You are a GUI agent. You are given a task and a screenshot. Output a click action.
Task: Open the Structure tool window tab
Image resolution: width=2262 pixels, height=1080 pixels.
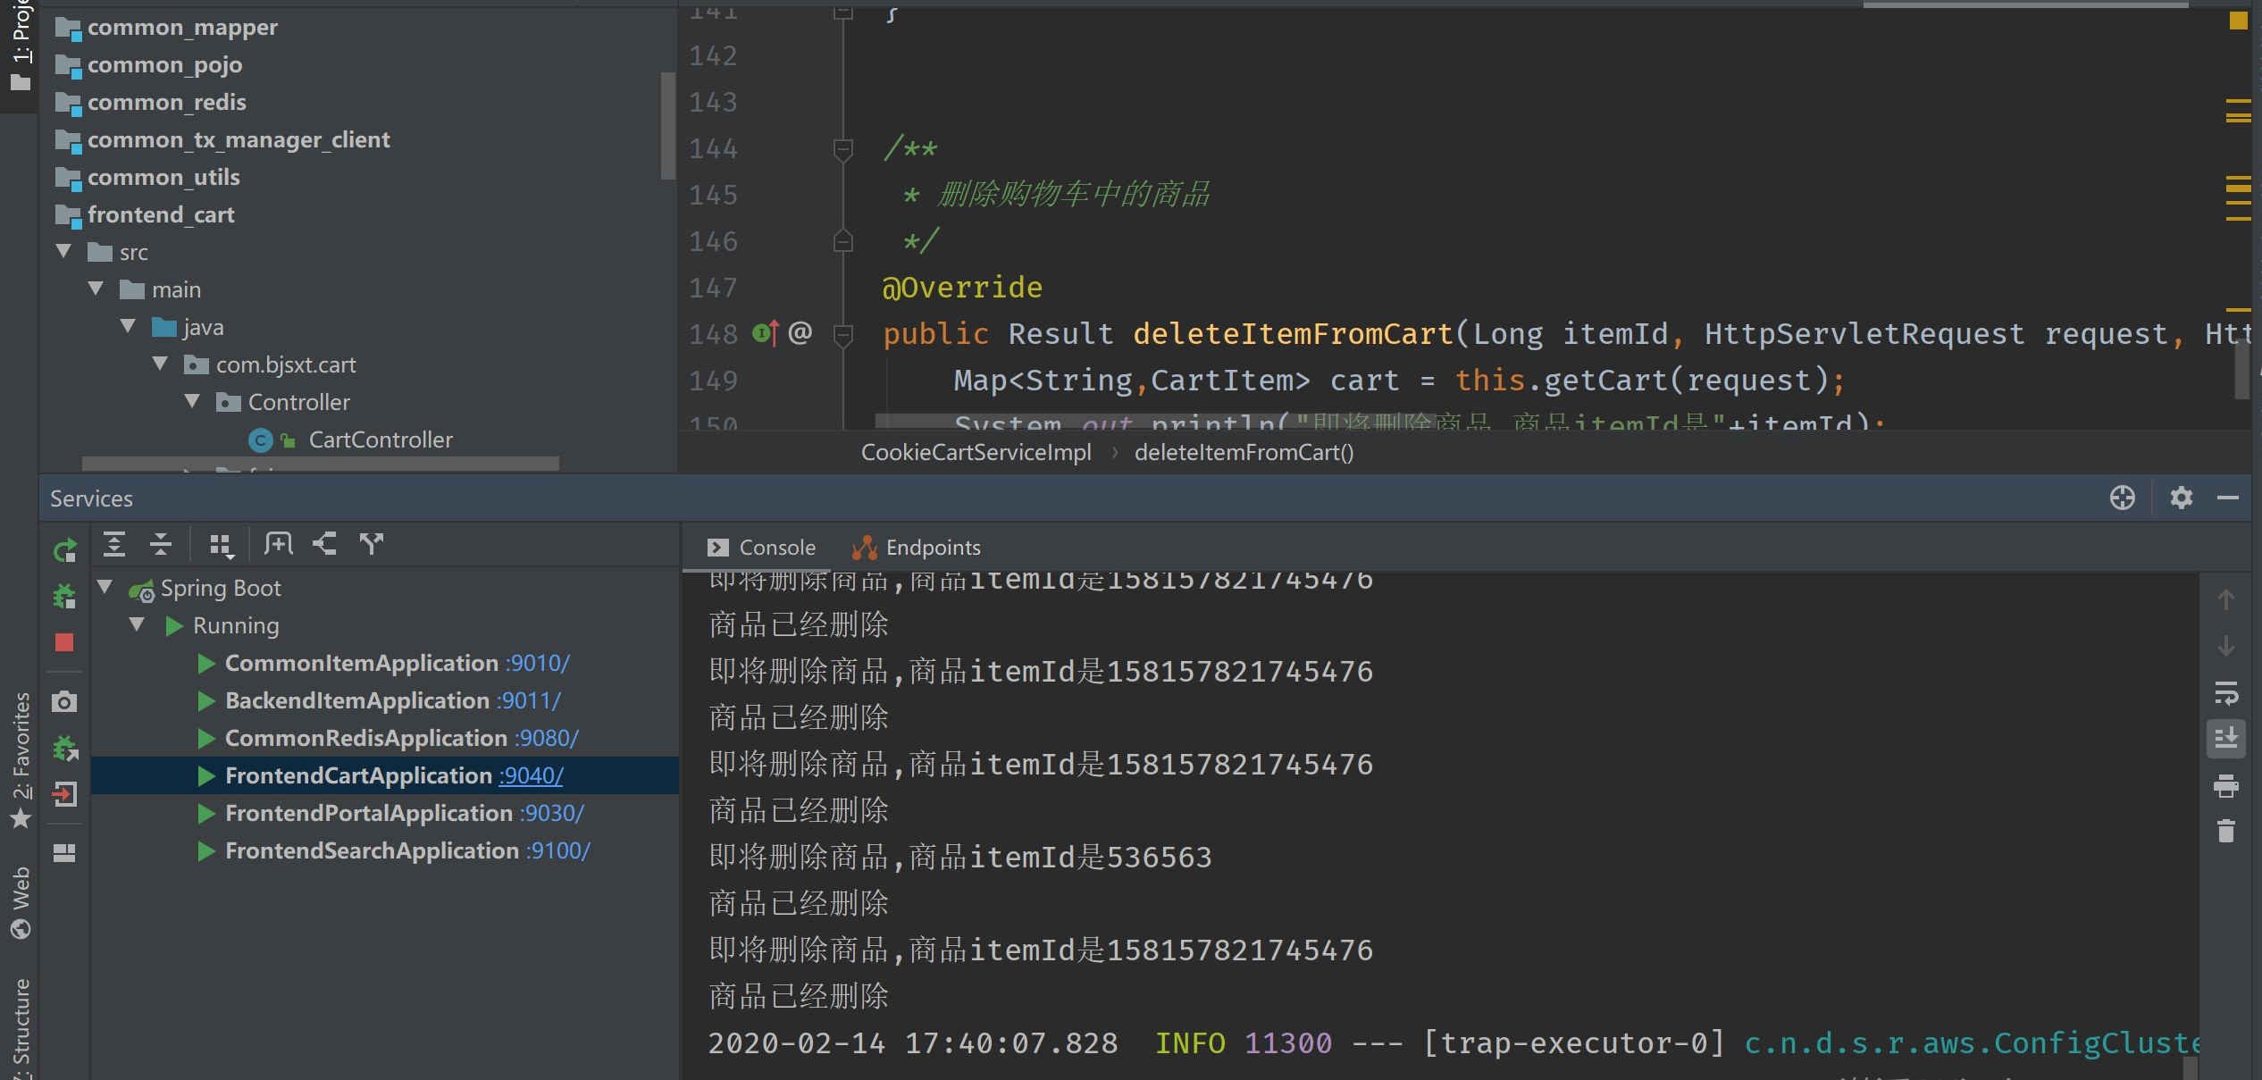click(20, 1029)
